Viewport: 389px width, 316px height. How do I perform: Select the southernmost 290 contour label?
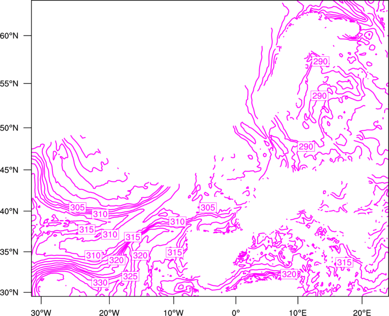pyautogui.click(x=306, y=147)
